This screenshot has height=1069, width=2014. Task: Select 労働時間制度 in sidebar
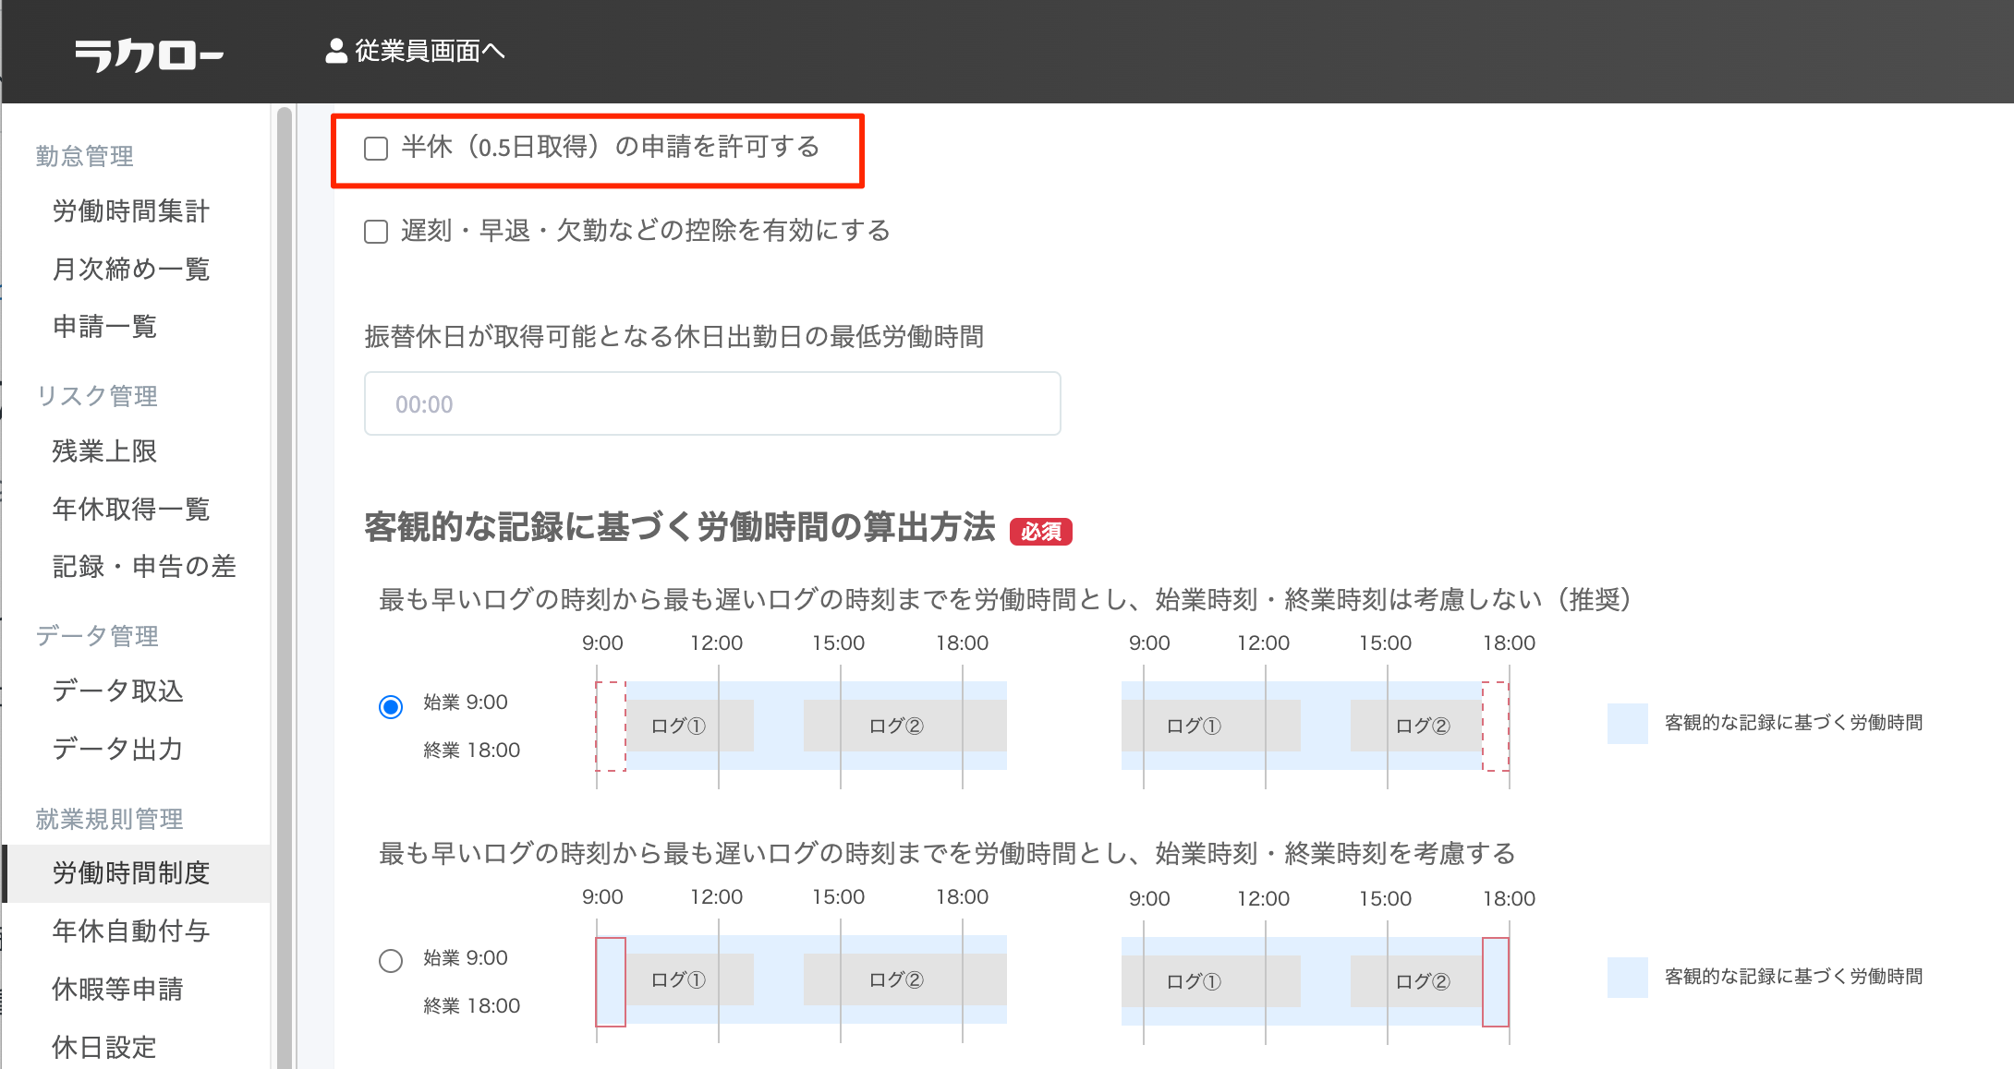(x=131, y=873)
